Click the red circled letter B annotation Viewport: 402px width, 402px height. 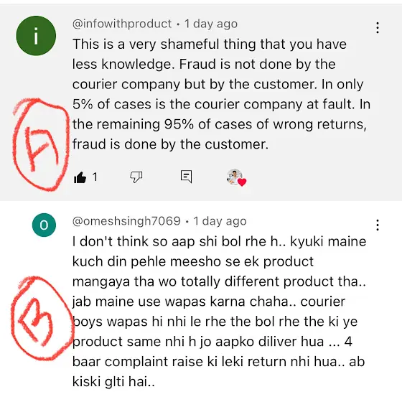42,319
